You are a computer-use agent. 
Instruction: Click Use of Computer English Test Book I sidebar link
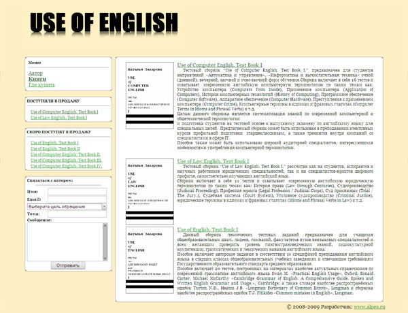(x=65, y=111)
